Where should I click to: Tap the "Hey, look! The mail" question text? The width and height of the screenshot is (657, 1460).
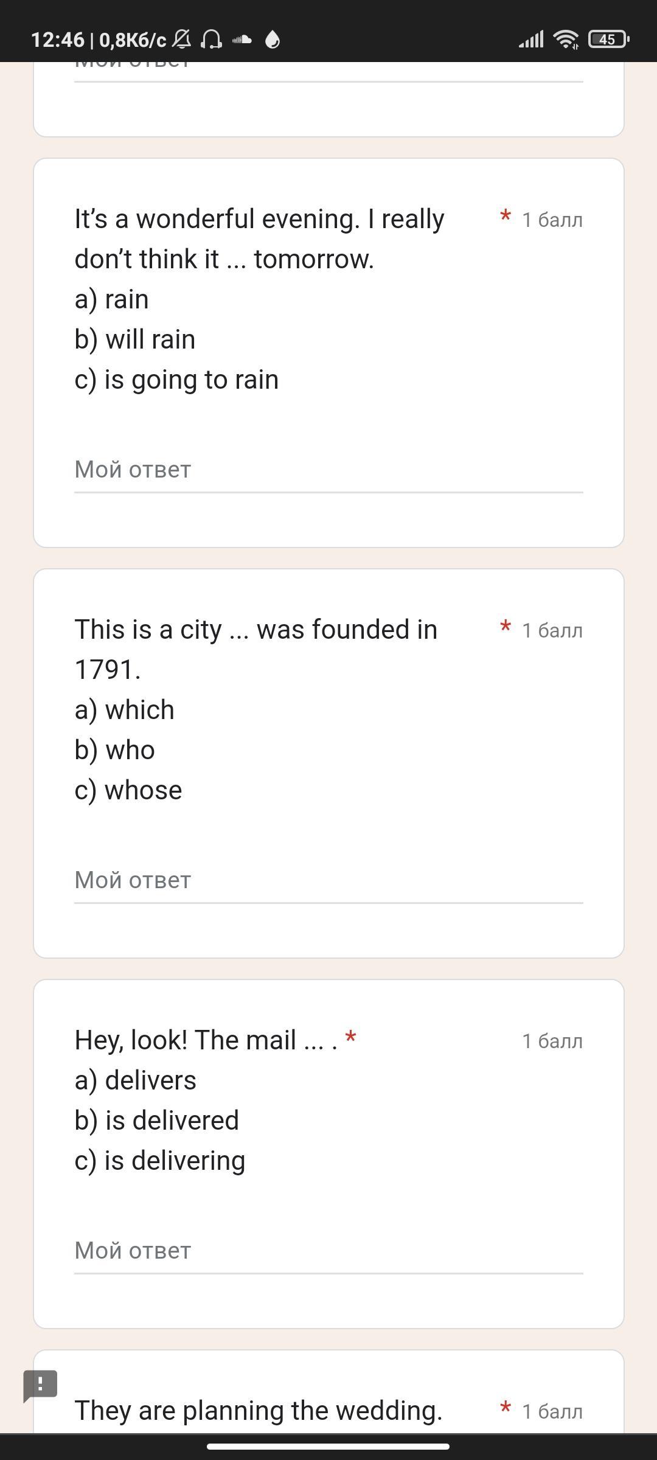(x=206, y=1040)
